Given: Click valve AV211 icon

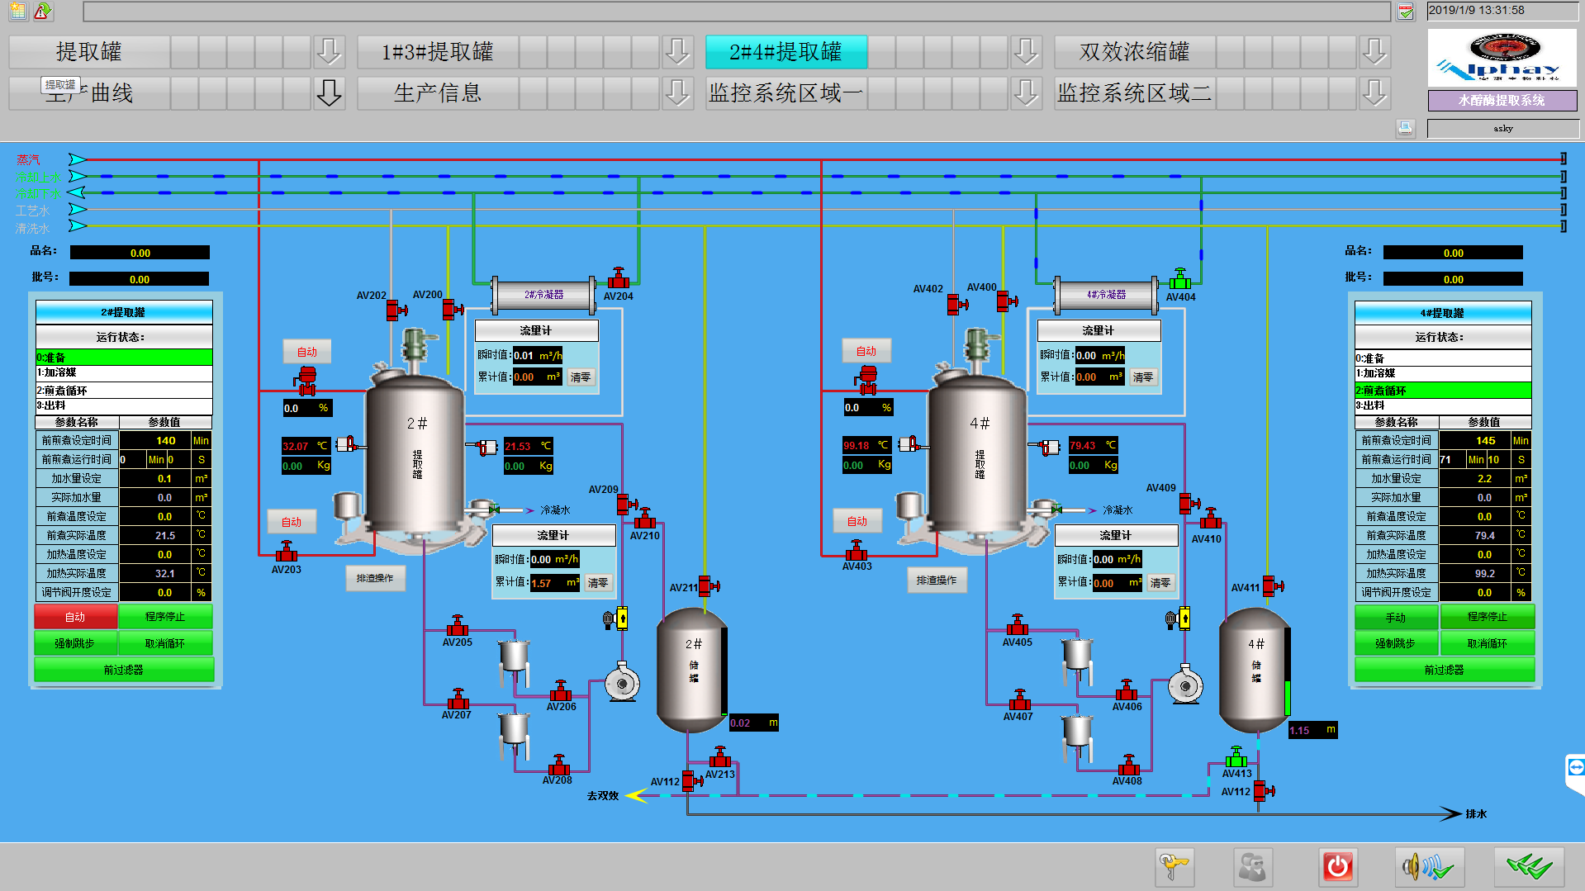Looking at the screenshot, I should 709,586.
